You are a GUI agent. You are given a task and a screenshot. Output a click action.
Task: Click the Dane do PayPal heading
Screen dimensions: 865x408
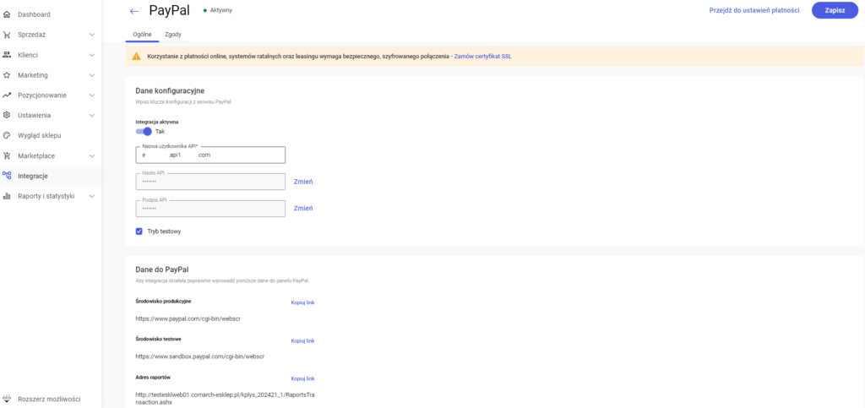(161, 269)
